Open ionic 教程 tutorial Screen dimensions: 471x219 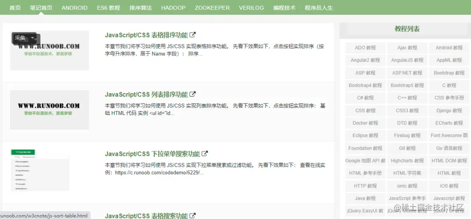coord(407,186)
